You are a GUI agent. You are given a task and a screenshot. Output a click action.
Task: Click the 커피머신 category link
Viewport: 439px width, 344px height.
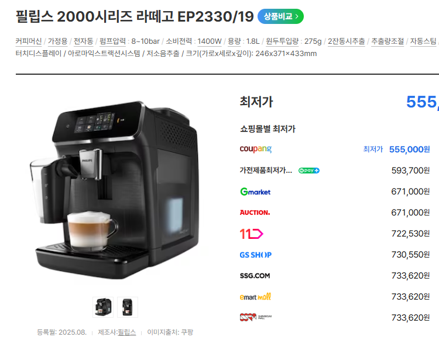[x=29, y=41]
